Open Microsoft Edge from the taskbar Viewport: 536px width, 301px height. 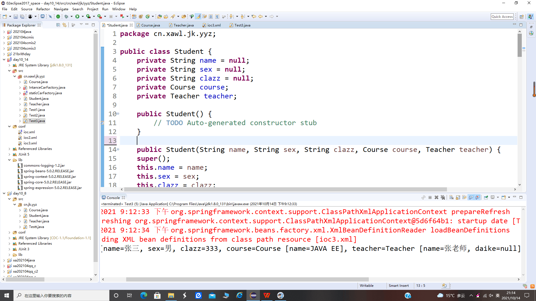click(144, 295)
